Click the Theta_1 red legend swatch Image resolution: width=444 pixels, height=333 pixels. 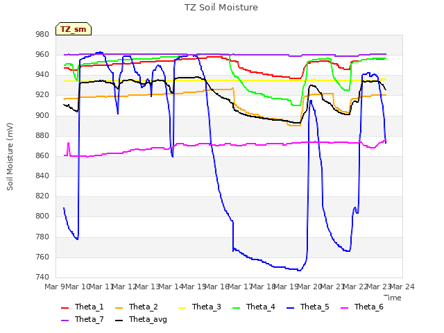click(65, 308)
